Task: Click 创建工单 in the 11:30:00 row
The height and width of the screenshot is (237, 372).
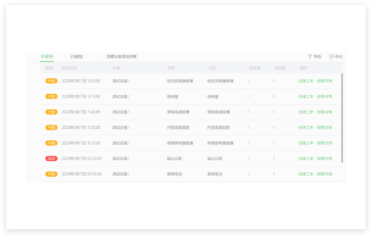Action: click(x=305, y=127)
